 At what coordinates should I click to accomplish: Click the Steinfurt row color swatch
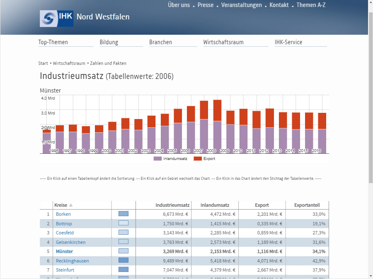[x=124, y=269]
